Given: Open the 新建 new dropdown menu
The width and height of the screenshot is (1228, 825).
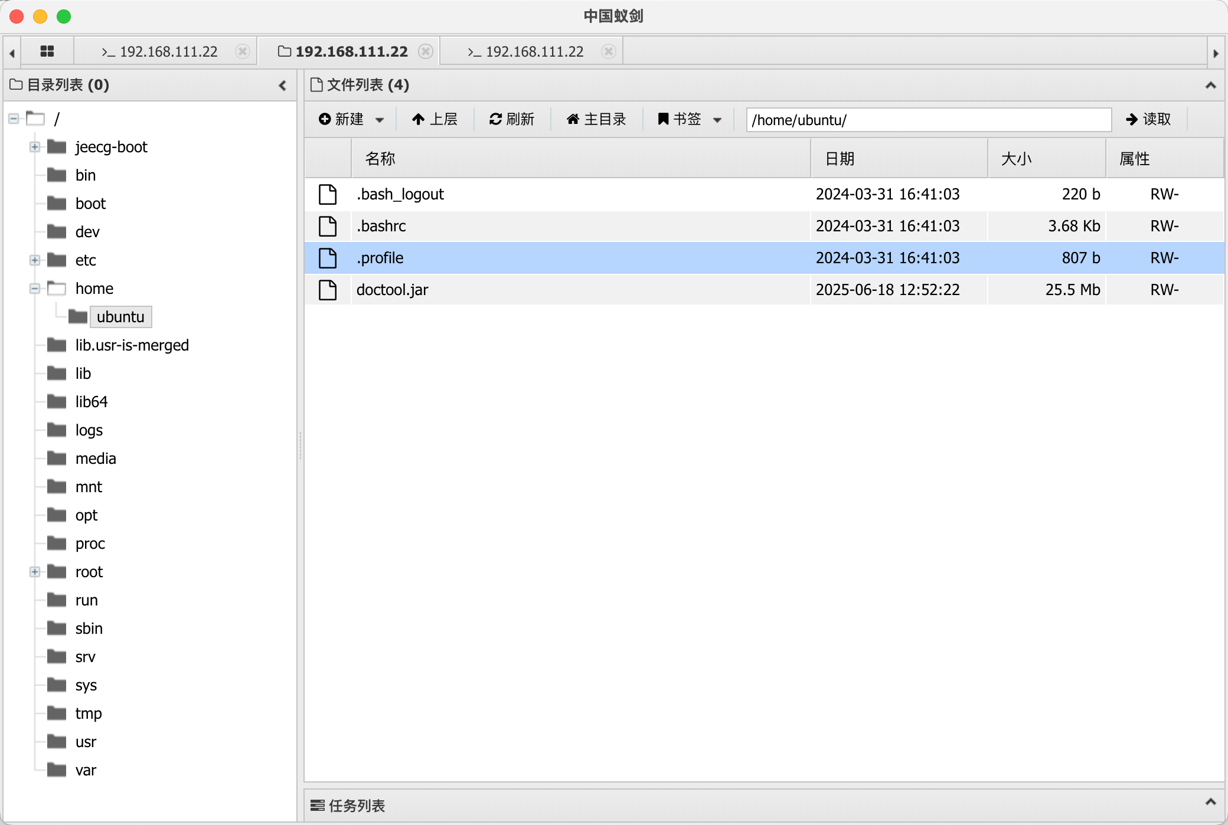Looking at the screenshot, I should (380, 120).
